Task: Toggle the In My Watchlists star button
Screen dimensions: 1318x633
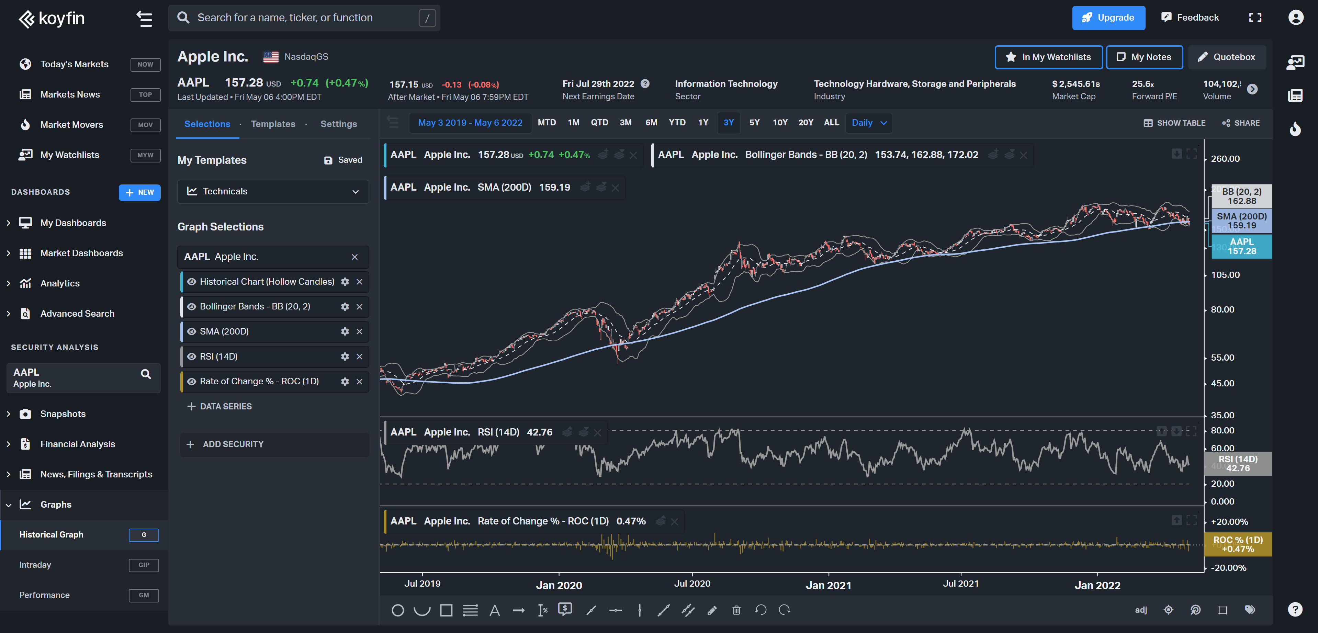Action: point(1048,57)
